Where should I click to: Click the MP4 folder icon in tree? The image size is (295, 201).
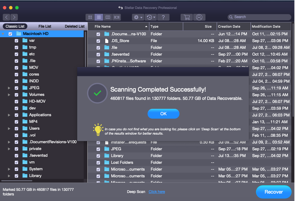25,122
